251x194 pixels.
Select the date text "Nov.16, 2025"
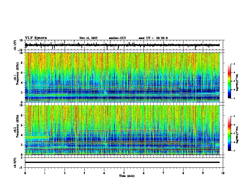(x=88, y=38)
